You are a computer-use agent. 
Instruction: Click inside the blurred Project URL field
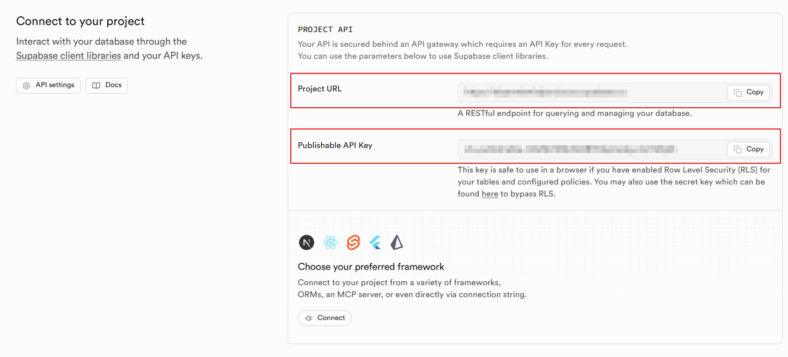(545, 93)
